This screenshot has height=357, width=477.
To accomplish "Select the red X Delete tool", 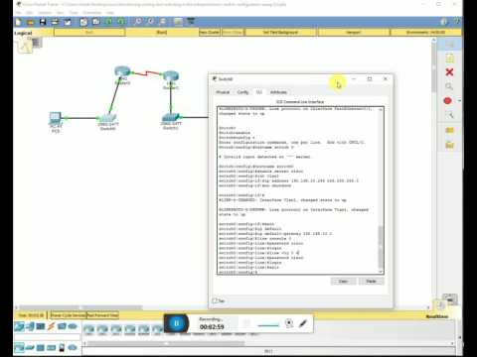I will [449, 72].
